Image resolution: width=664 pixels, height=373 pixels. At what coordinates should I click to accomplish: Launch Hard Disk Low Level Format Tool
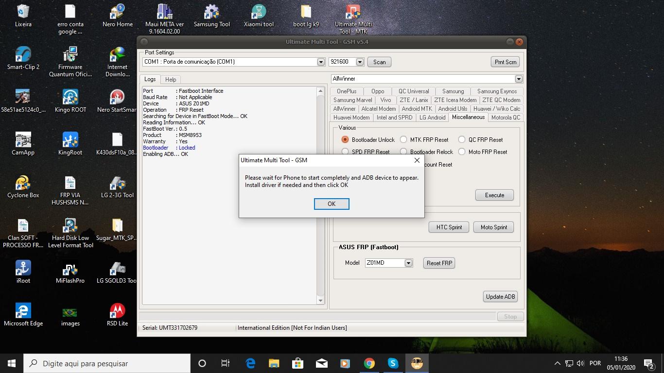pyautogui.click(x=70, y=233)
